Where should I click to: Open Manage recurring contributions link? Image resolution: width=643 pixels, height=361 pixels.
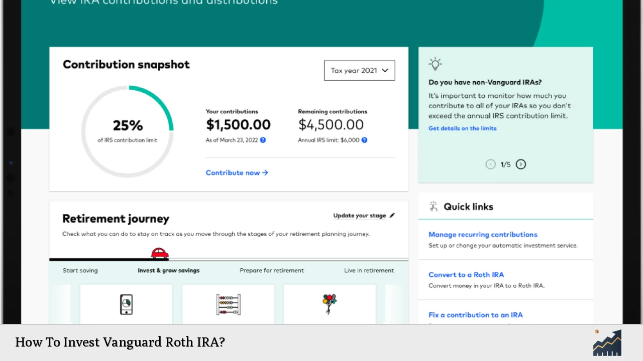(x=483, y=235)
